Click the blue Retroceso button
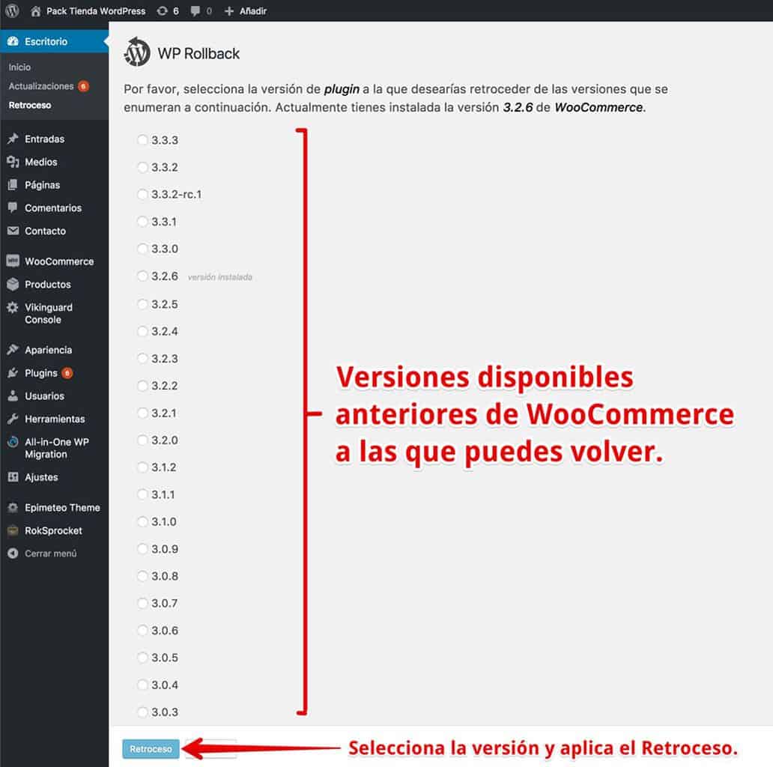This screenshot has width=773, height=767. pos(151,749)
